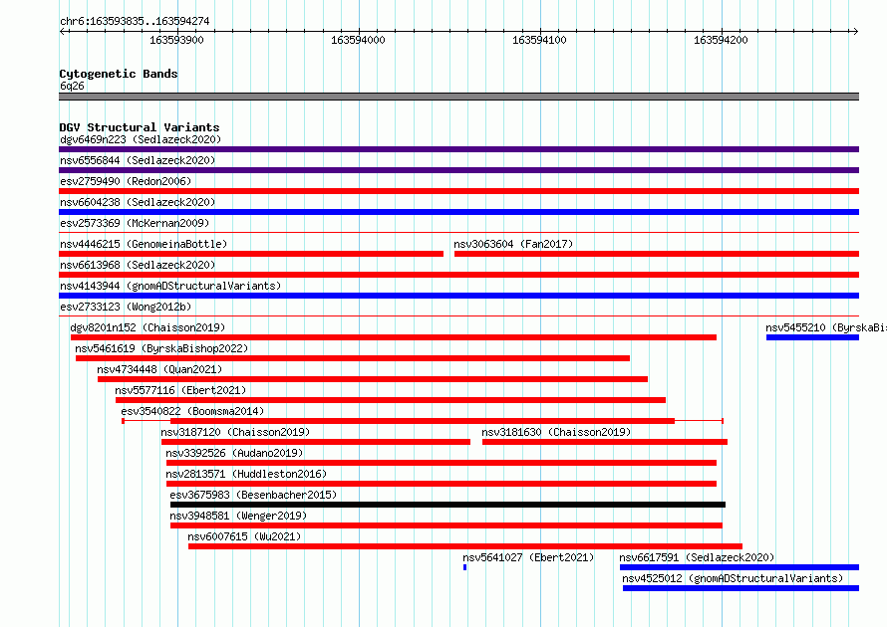This screenshot has width=887, height=627.
Task: Open nsv4525012 (gnomADStructuralVariants) label
Action: click(x=733, y=578)
